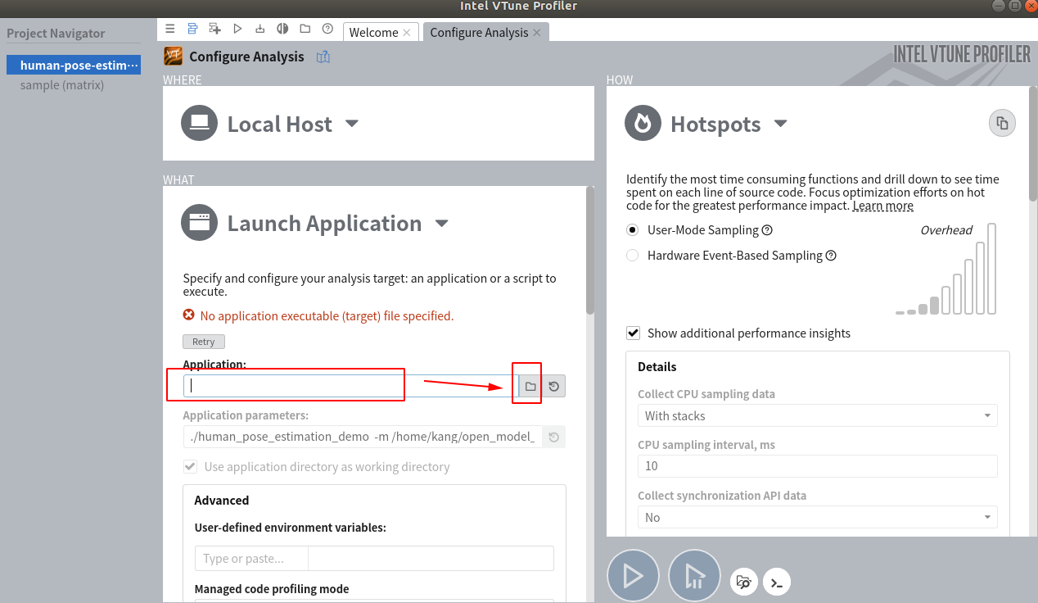
Task: Click the Application parameters field
Action: click(x=363, y=438)
